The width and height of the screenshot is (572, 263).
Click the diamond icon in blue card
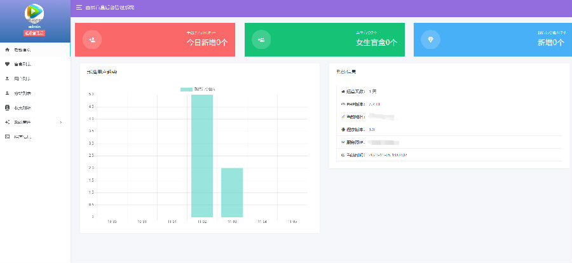point(430,39)
